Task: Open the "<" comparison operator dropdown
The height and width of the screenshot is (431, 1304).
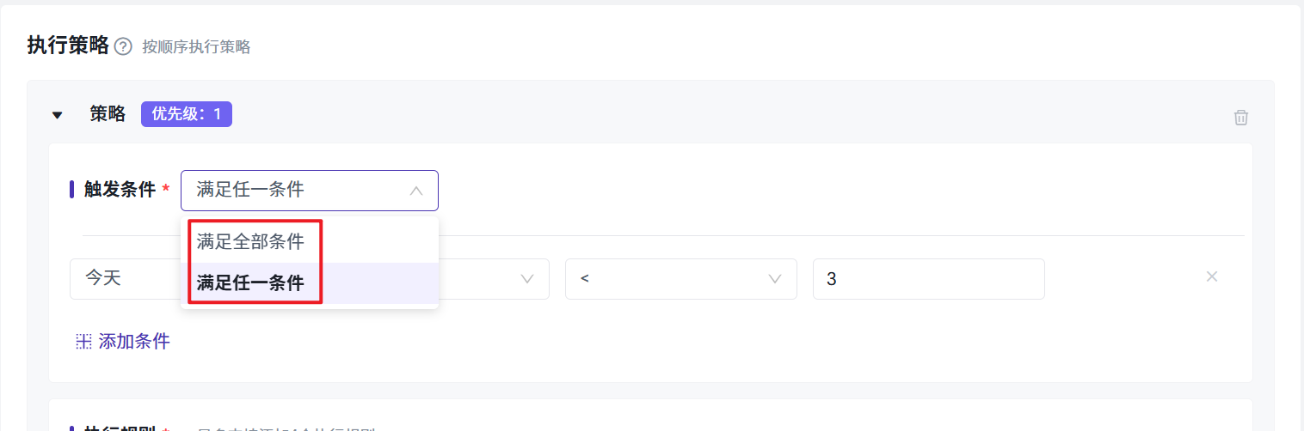Action: (671, 279)
